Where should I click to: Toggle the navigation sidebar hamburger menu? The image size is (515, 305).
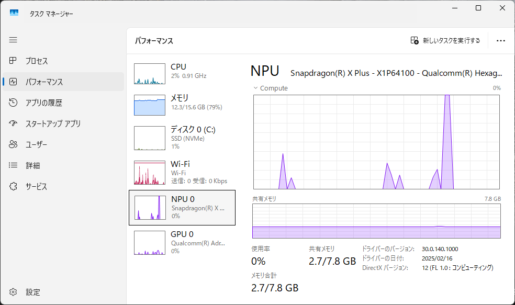click(13, 40)
